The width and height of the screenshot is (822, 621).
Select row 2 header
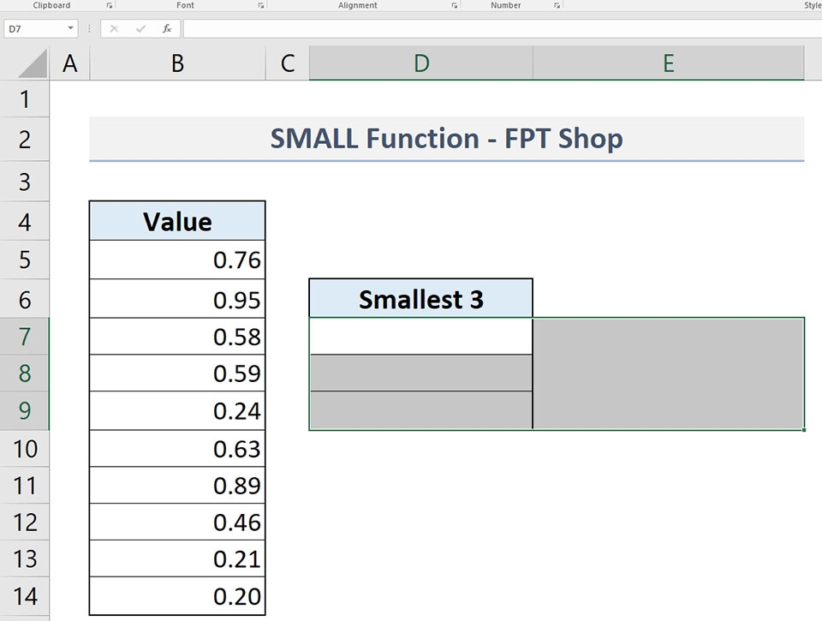tap(24, 139)
